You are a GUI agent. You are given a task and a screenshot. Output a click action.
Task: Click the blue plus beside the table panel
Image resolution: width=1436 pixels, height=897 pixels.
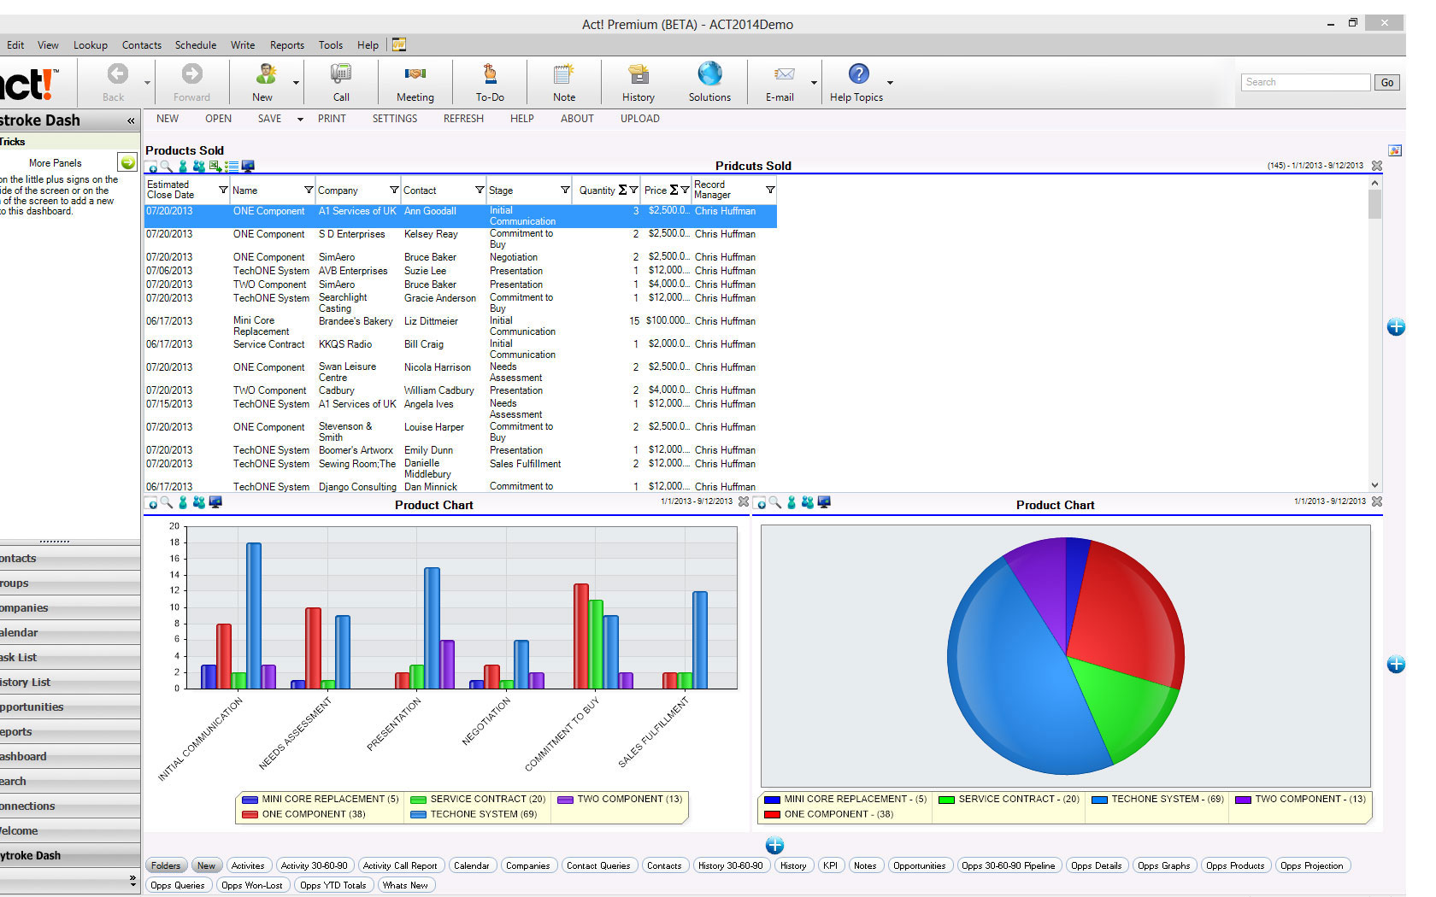(1396, 327)
